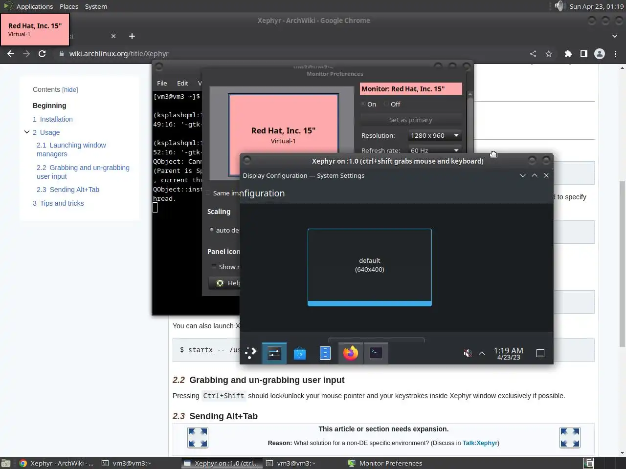The width and height of the screenshot is (626, 469).
Task: Select the auto detect scaling radio button
Action: click(x=212, y=230)
